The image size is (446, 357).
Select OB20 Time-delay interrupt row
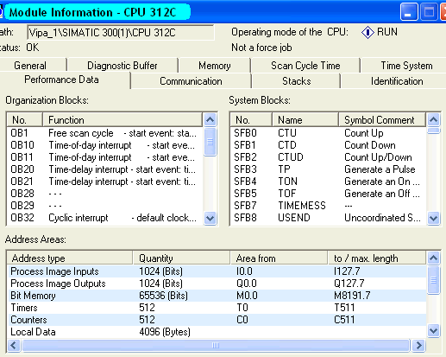coord(104,169)
